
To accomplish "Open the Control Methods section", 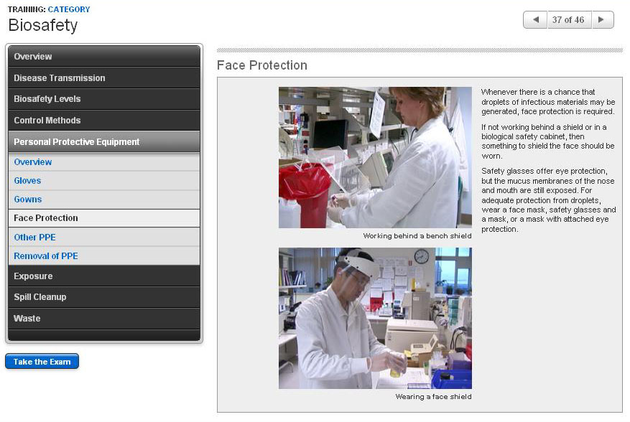I will click(104, 121).
